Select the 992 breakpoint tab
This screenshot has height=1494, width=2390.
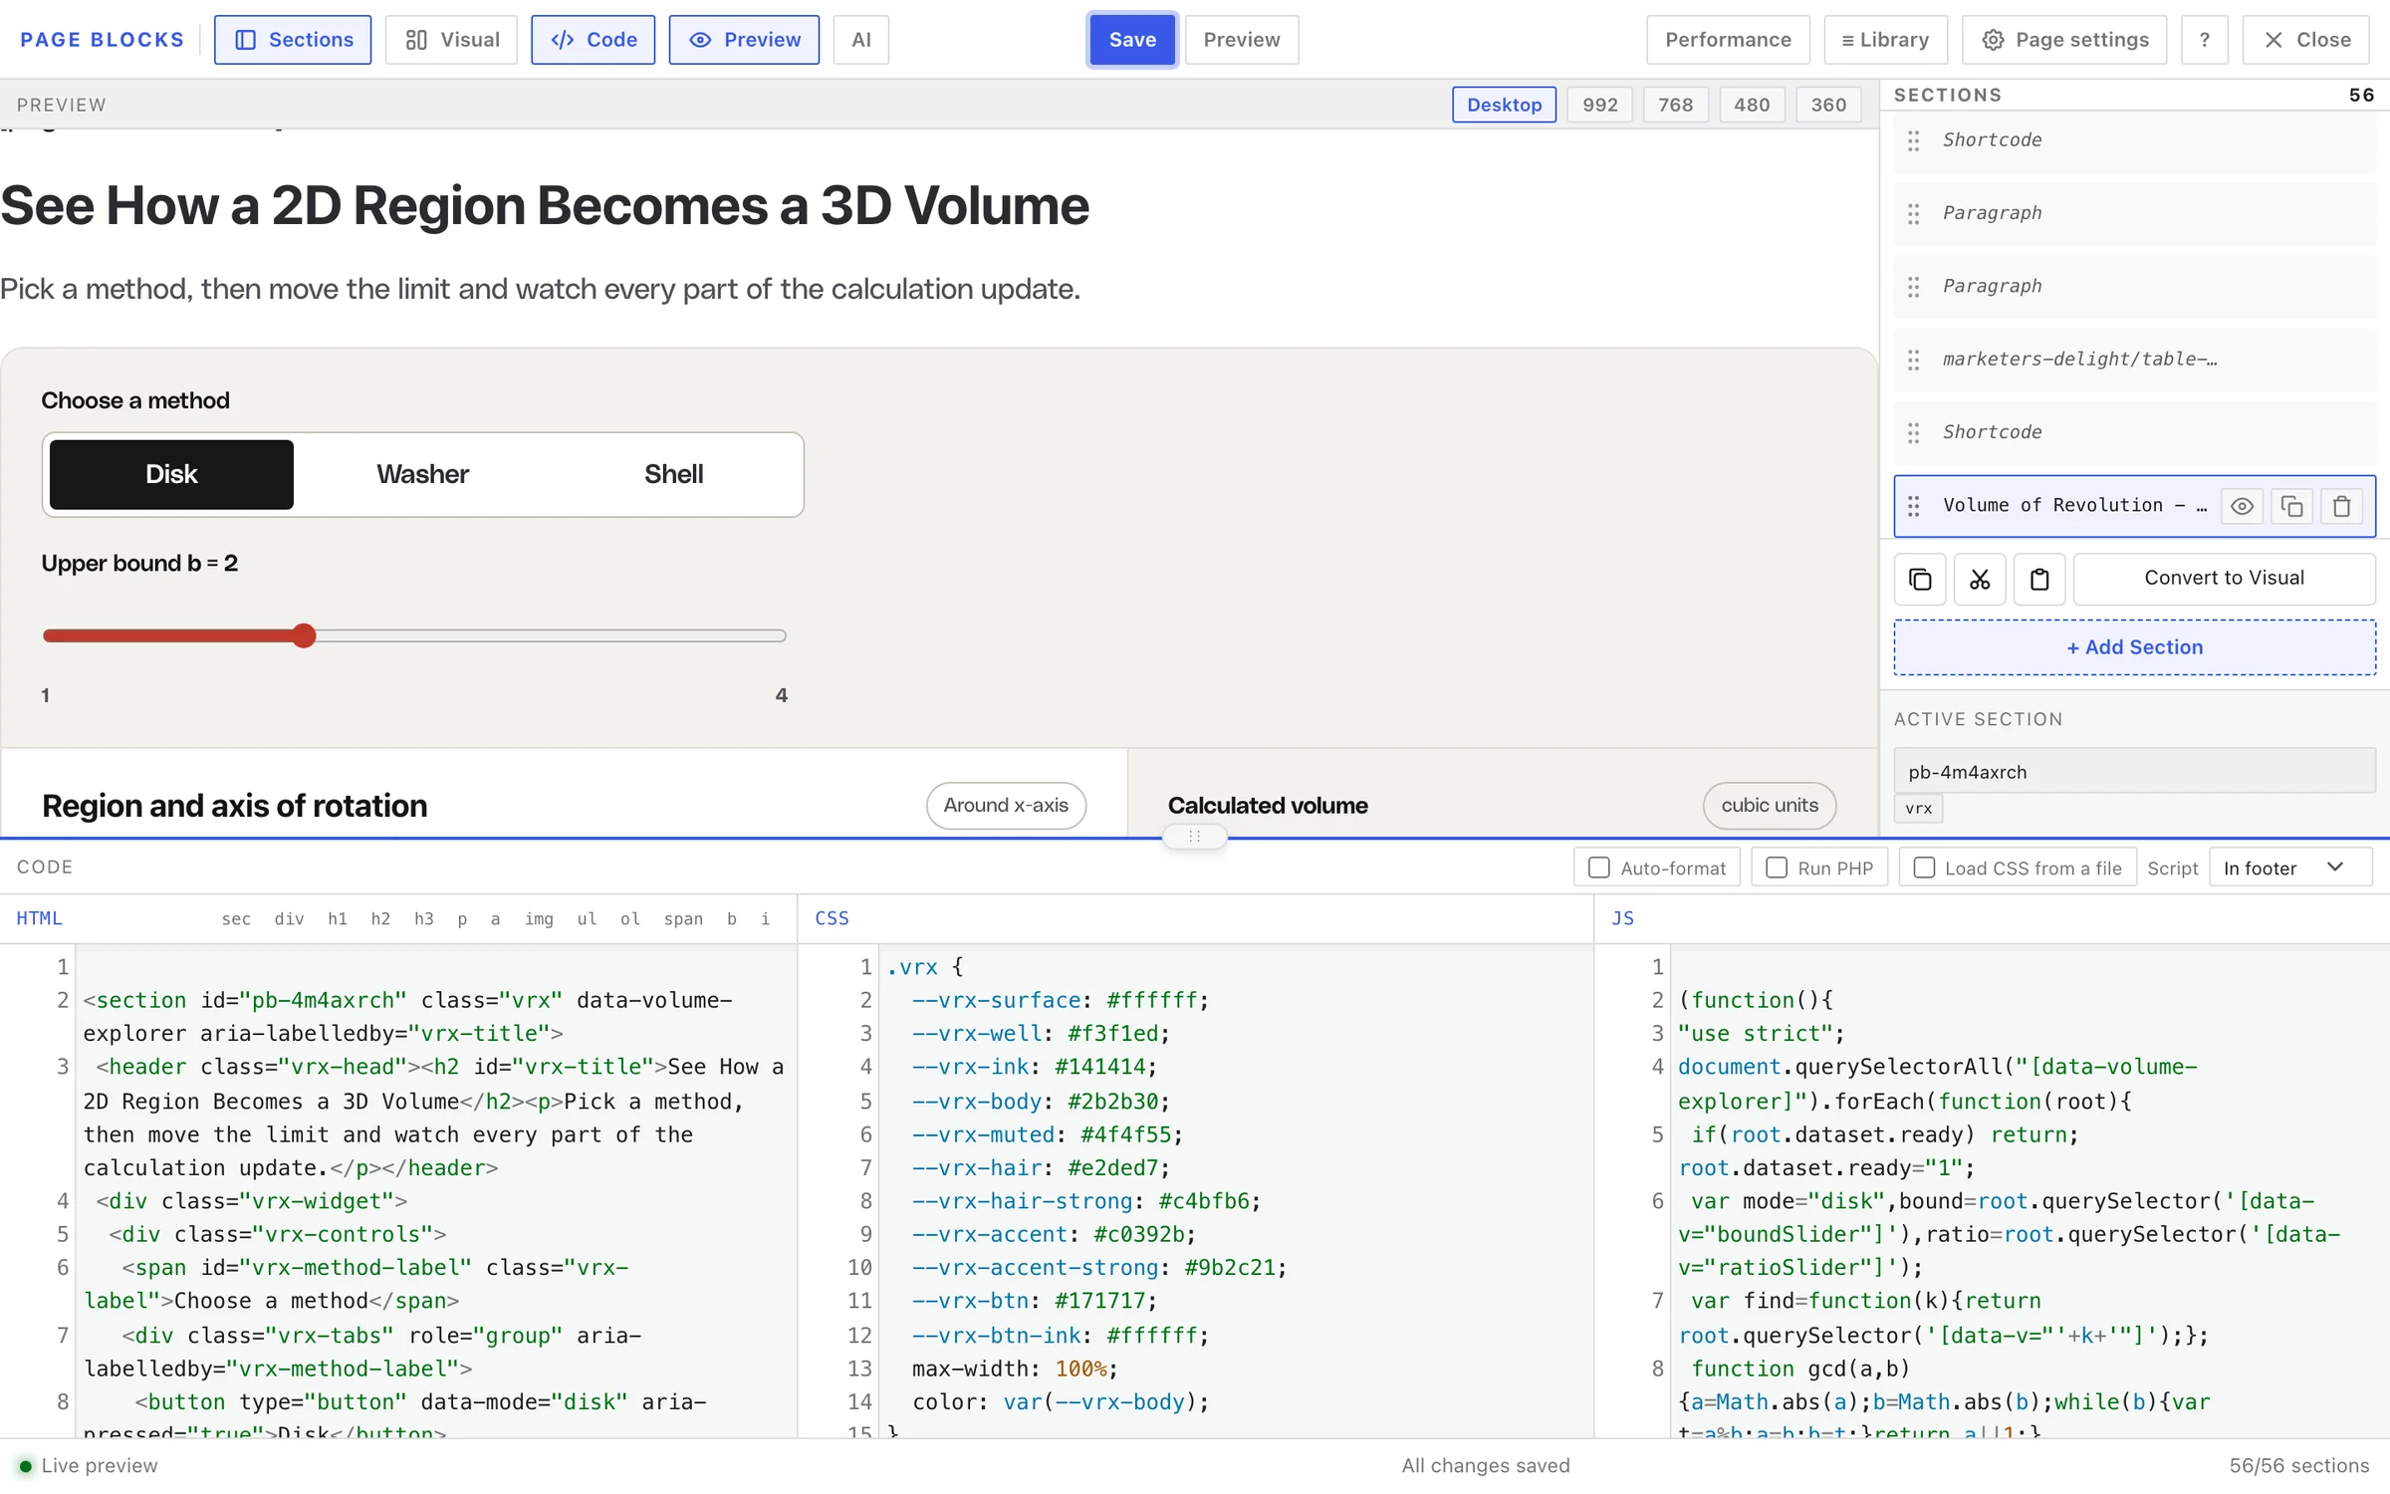tap(1600, 105)
